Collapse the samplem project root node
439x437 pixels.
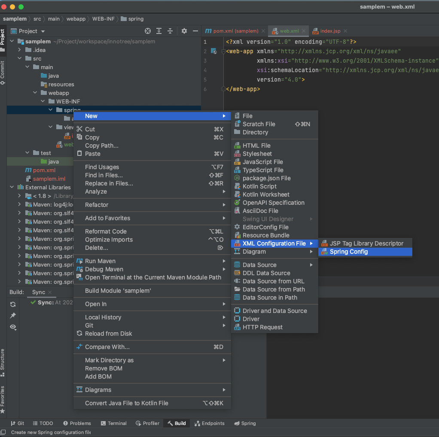[12, 41]
